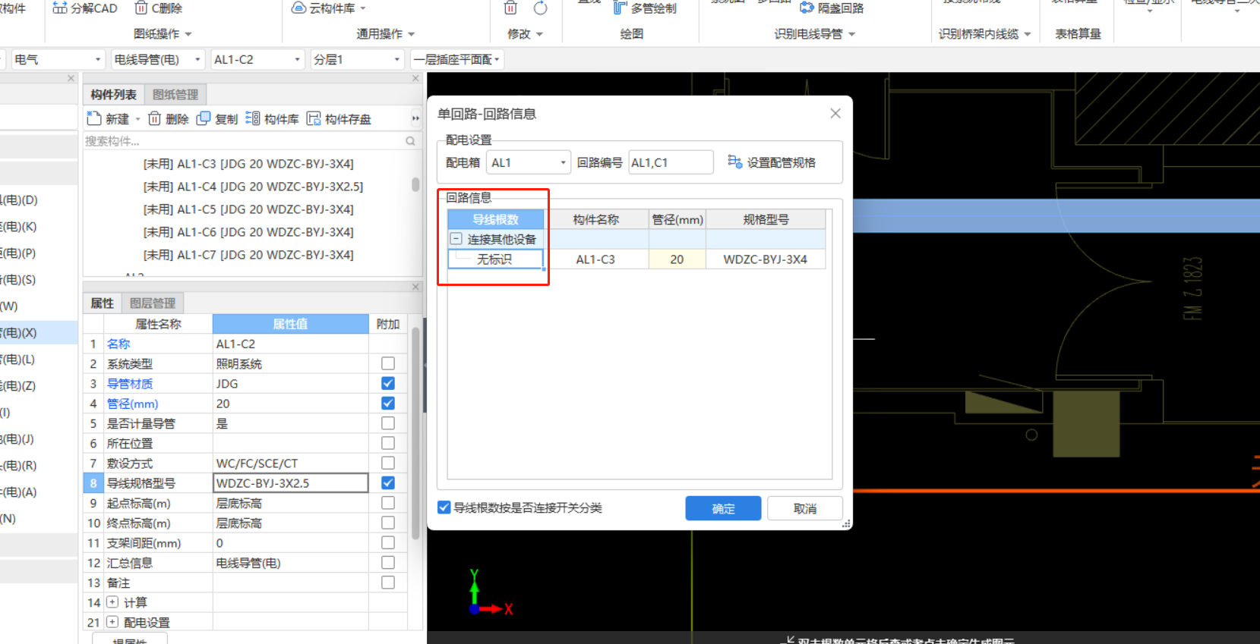Viewport: 1260px width, 644px height.
Task: Click the 确定 button
Action: (723, 508)
